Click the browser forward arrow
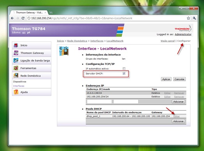 (x=18, y=18)
